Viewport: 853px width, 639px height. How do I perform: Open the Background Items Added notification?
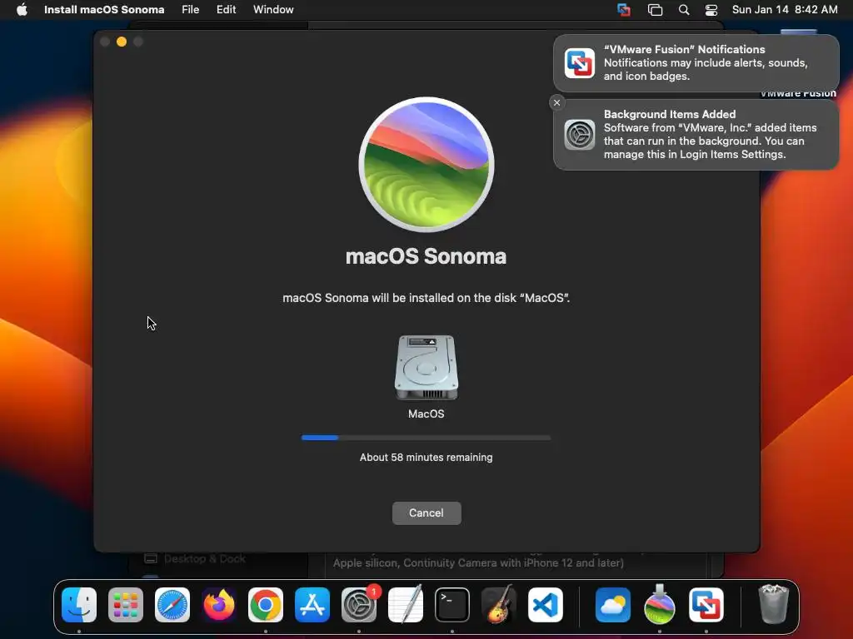(696, 135)
